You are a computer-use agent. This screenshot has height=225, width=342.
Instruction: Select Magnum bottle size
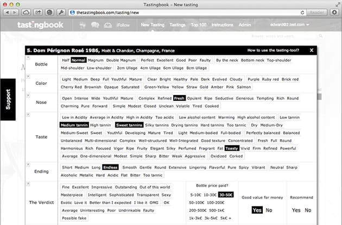96,60
